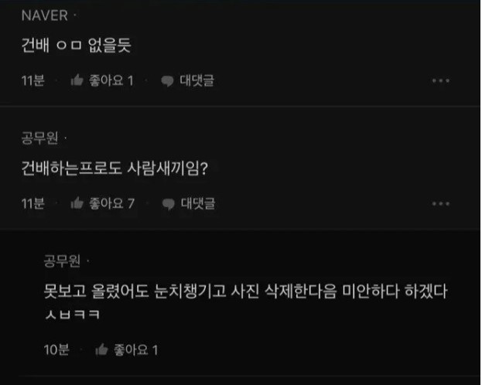482x385 pixels.
Task: Tap thumbs-up icon on 건배하는프로도 comment
Action: click(x=77, y=203)
